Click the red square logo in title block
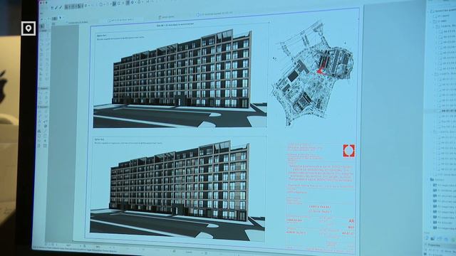Viewport: 456px width, 256px height. (x=348, y=151)
